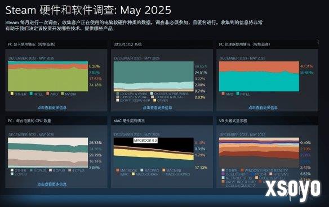This screenshot has width=329, height=207.
Task: Click the MACBOOK 0.3 chart tooltip
Action: tap(145, 141)
